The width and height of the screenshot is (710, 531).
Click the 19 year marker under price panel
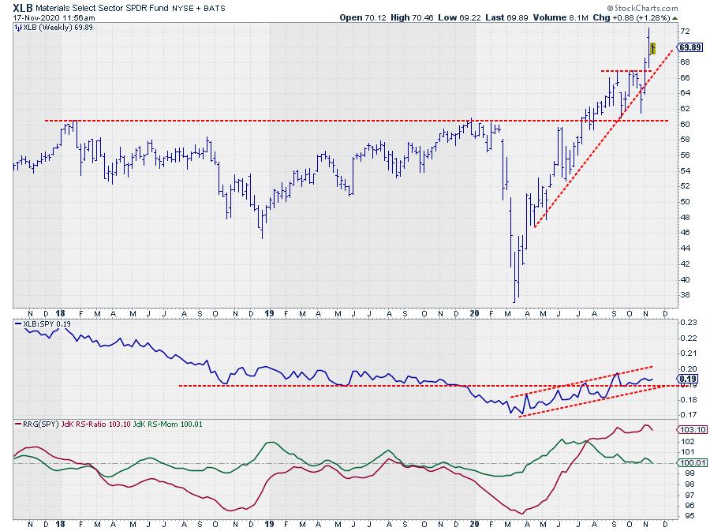[x=268, y=312]
